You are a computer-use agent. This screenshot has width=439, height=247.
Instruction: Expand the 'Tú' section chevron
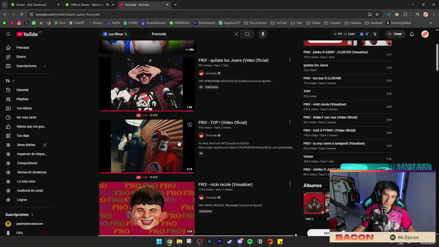[x=13, y=81]
